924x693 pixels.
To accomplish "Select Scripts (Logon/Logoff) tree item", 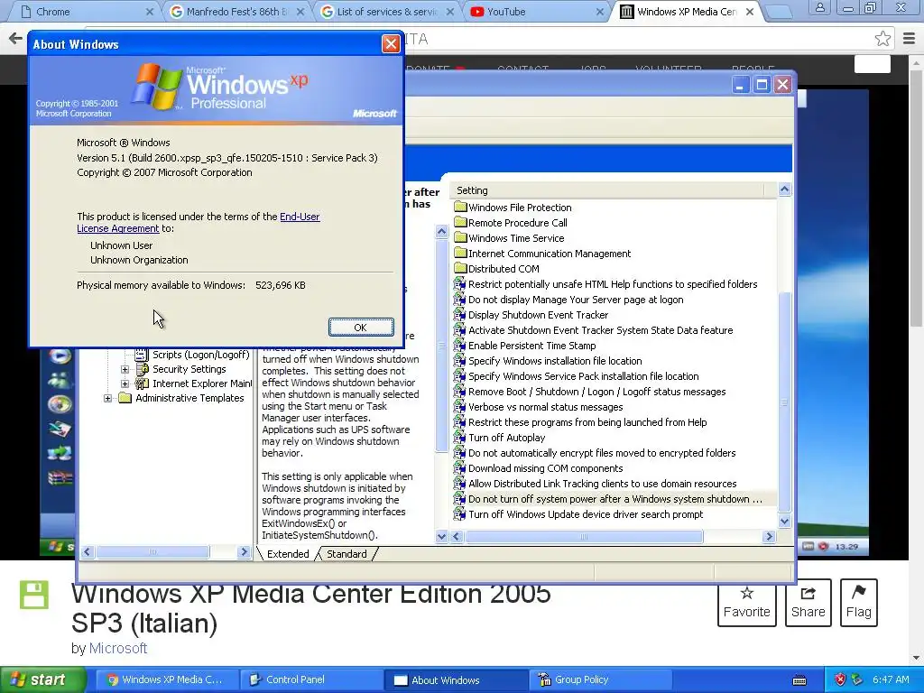I will (x=201, y=355).
